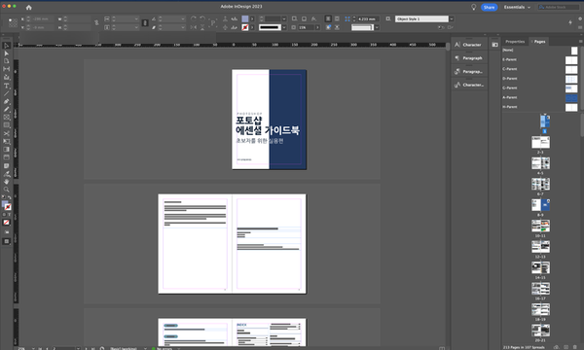Open the rotation angle dropdown
This screenshot has width=584, height=350.
click(183, 18)
